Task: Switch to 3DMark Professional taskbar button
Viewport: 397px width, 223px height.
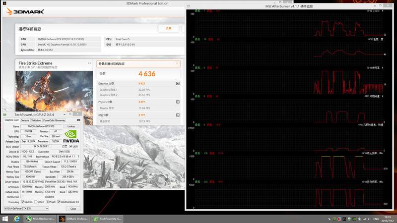Action: (x=73, y=219)
